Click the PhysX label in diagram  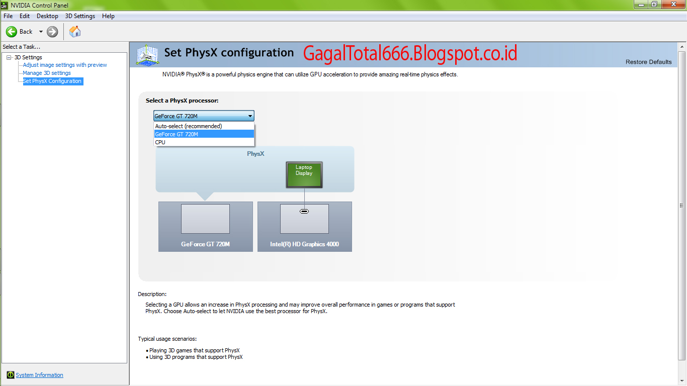click(x=255, y=154)
